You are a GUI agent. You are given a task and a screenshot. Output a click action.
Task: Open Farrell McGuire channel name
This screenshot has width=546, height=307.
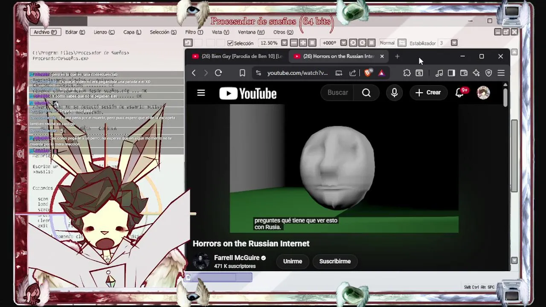(x=237, y=258)
